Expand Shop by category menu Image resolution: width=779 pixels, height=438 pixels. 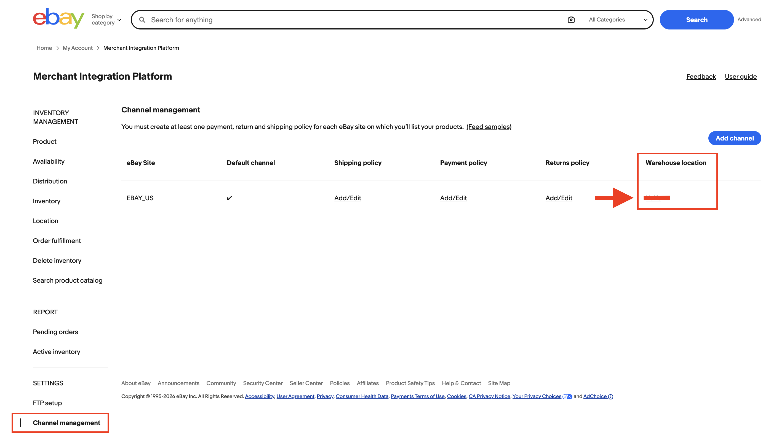[106, 20]
